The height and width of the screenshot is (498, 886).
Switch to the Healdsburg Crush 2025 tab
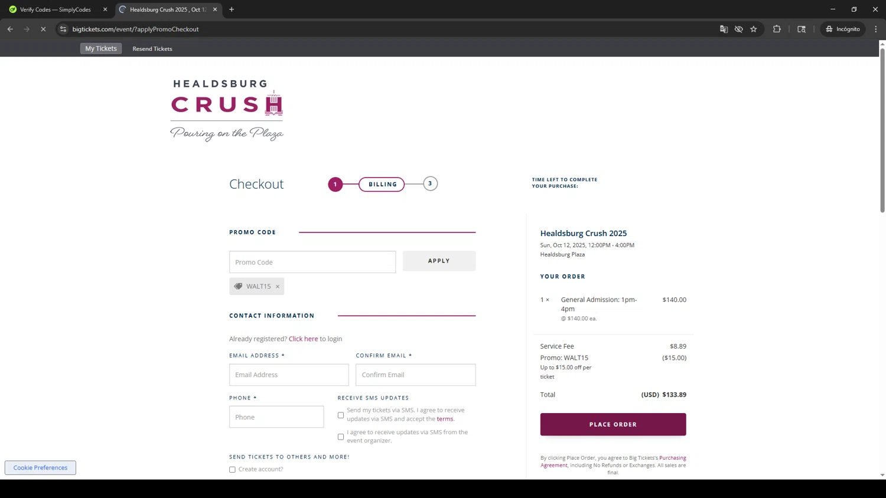168,9
